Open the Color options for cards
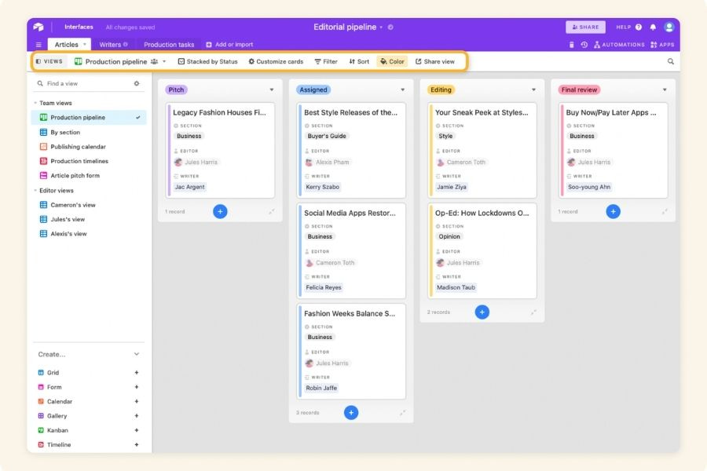 (391, 61)
